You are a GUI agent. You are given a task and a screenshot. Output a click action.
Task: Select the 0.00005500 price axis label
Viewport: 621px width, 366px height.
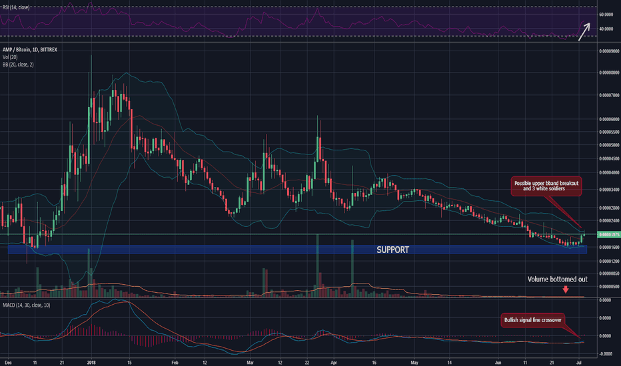(610, 132)
